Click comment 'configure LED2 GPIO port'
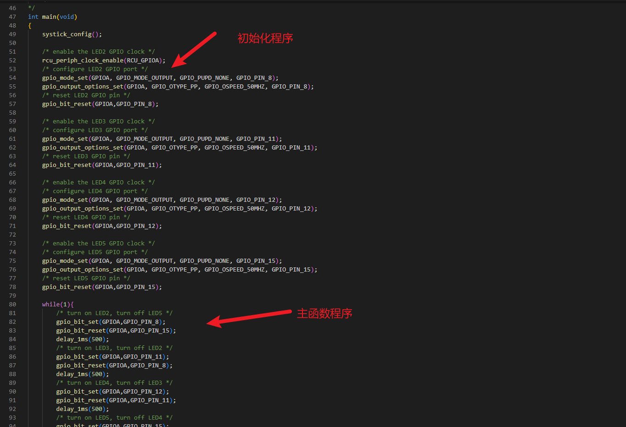The width and height of the screenshot is (626, 427). 95,69
